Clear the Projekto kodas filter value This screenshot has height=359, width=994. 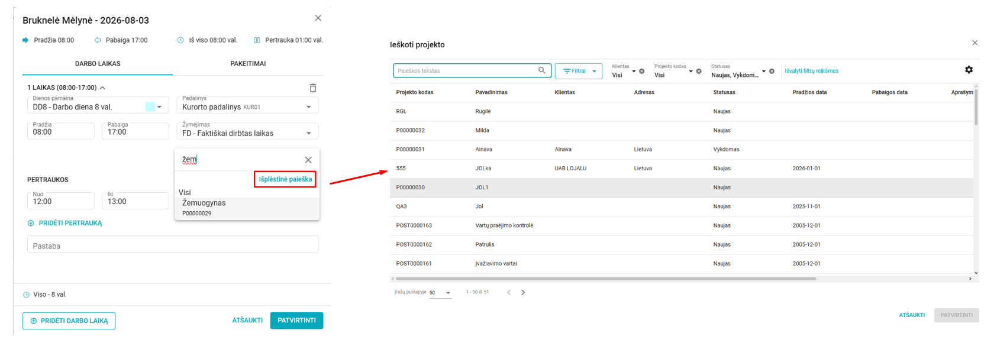pos(699,71)
